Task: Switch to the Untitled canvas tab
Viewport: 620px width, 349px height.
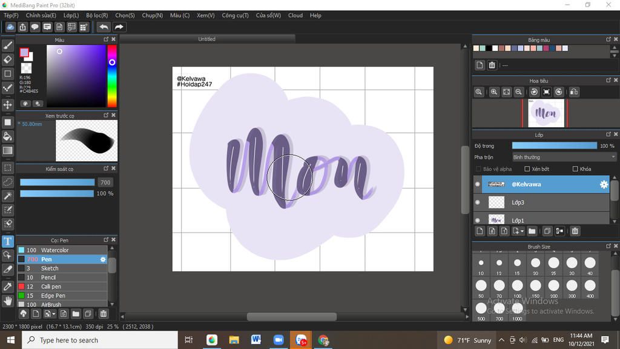Action: point(207,39)
